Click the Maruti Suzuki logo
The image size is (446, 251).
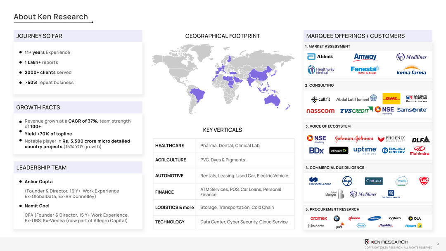click(416, 99)
